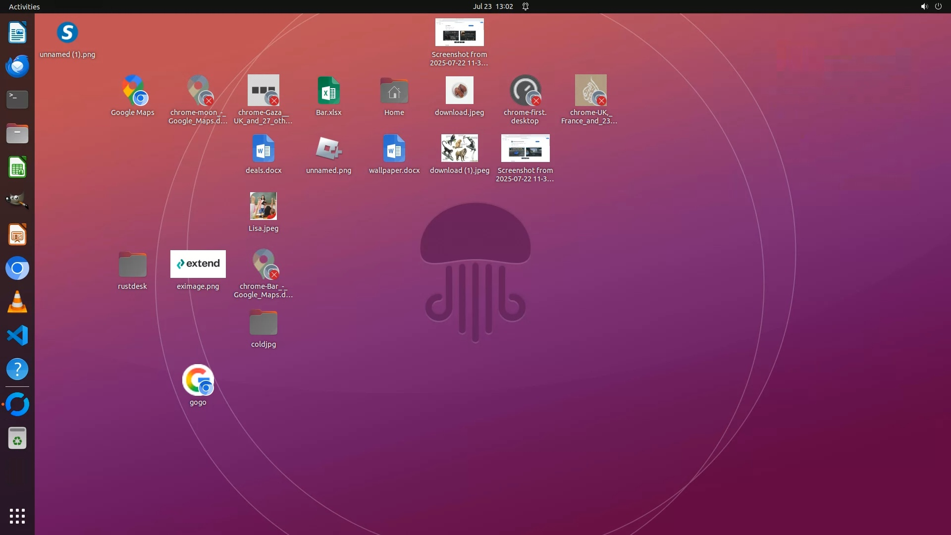Select the rustdesk folder
Screen dimensions: 951x535
tap(132, 265)
